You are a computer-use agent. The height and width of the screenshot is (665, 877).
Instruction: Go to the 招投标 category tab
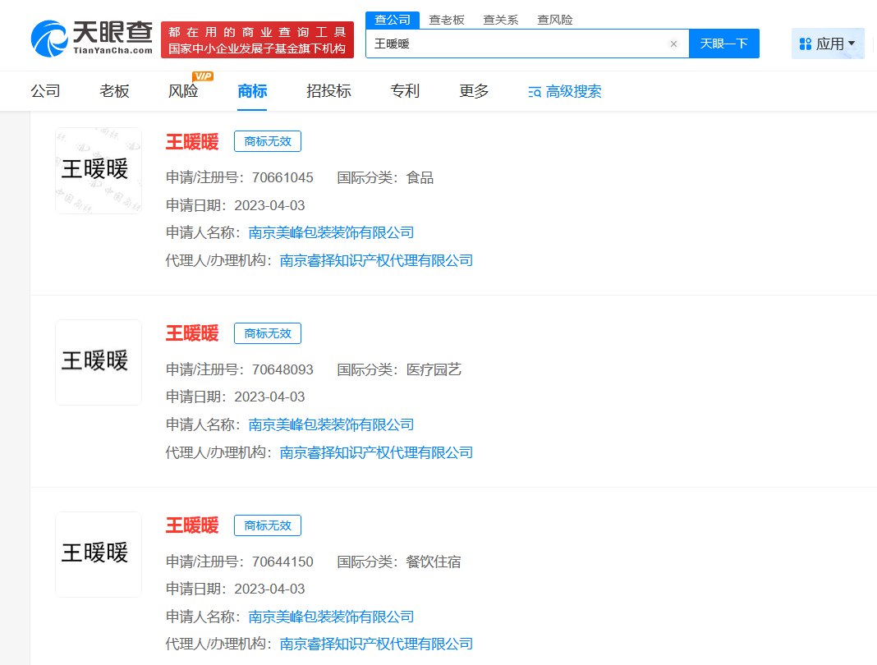pos(328,91)
